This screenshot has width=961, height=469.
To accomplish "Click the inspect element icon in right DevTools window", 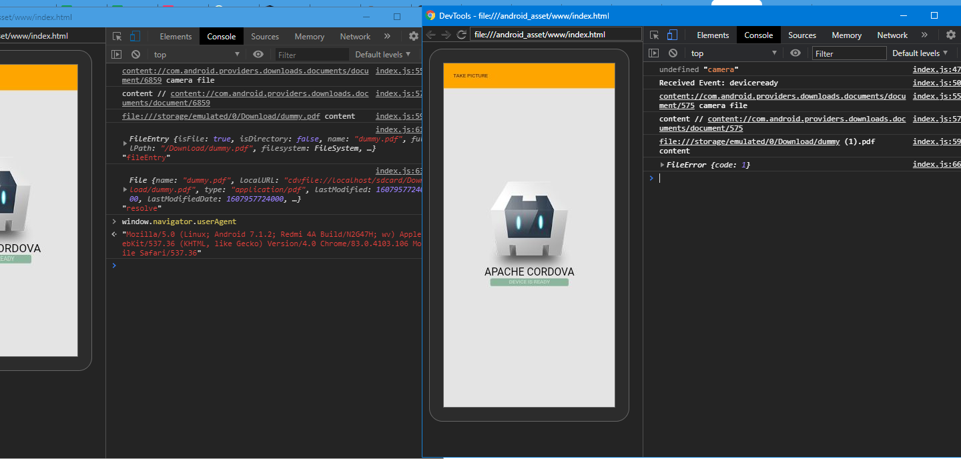I will coord(654,35).
